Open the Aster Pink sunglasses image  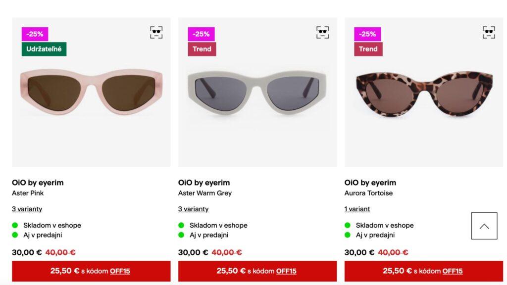tap(91, 92)
